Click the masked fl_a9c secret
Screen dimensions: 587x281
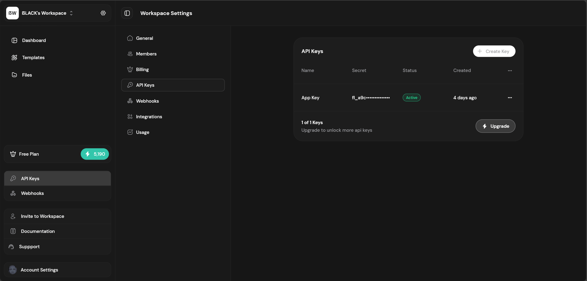[371, 98]
